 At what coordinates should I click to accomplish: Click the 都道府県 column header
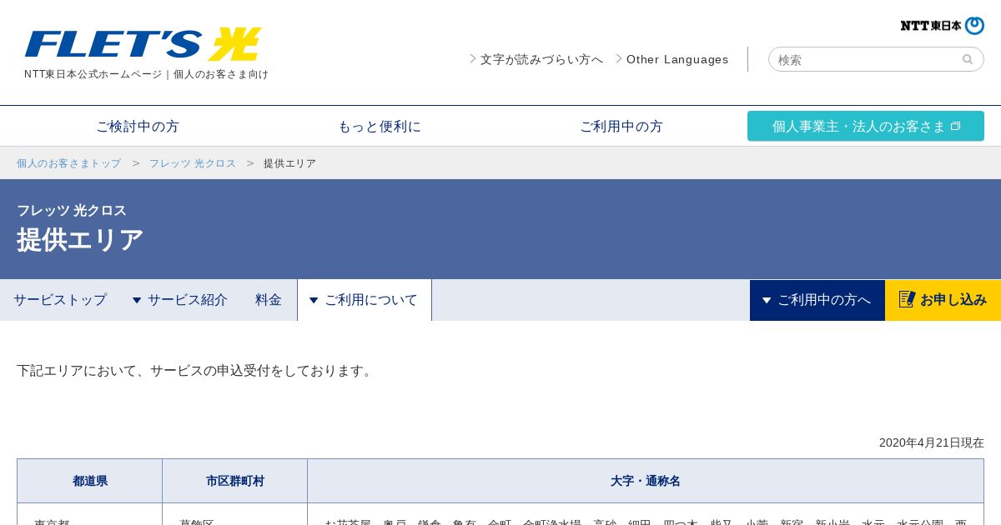point(90,481)
